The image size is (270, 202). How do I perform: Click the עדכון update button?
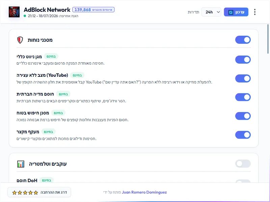(236, 12)
